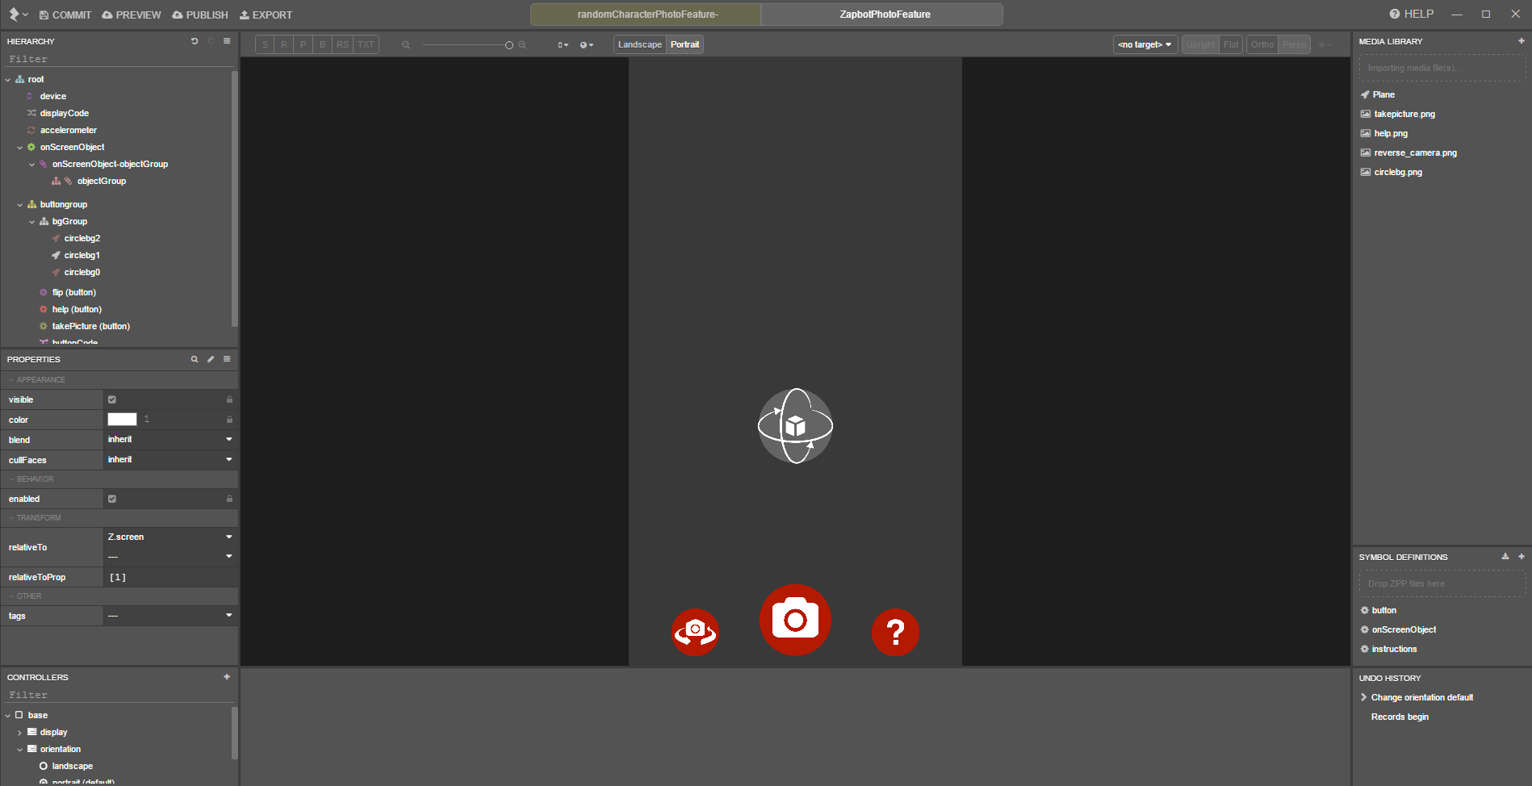The image size is (1532, 786).
Task: Toggle the enabled checkbox
Action: [112, 499]
